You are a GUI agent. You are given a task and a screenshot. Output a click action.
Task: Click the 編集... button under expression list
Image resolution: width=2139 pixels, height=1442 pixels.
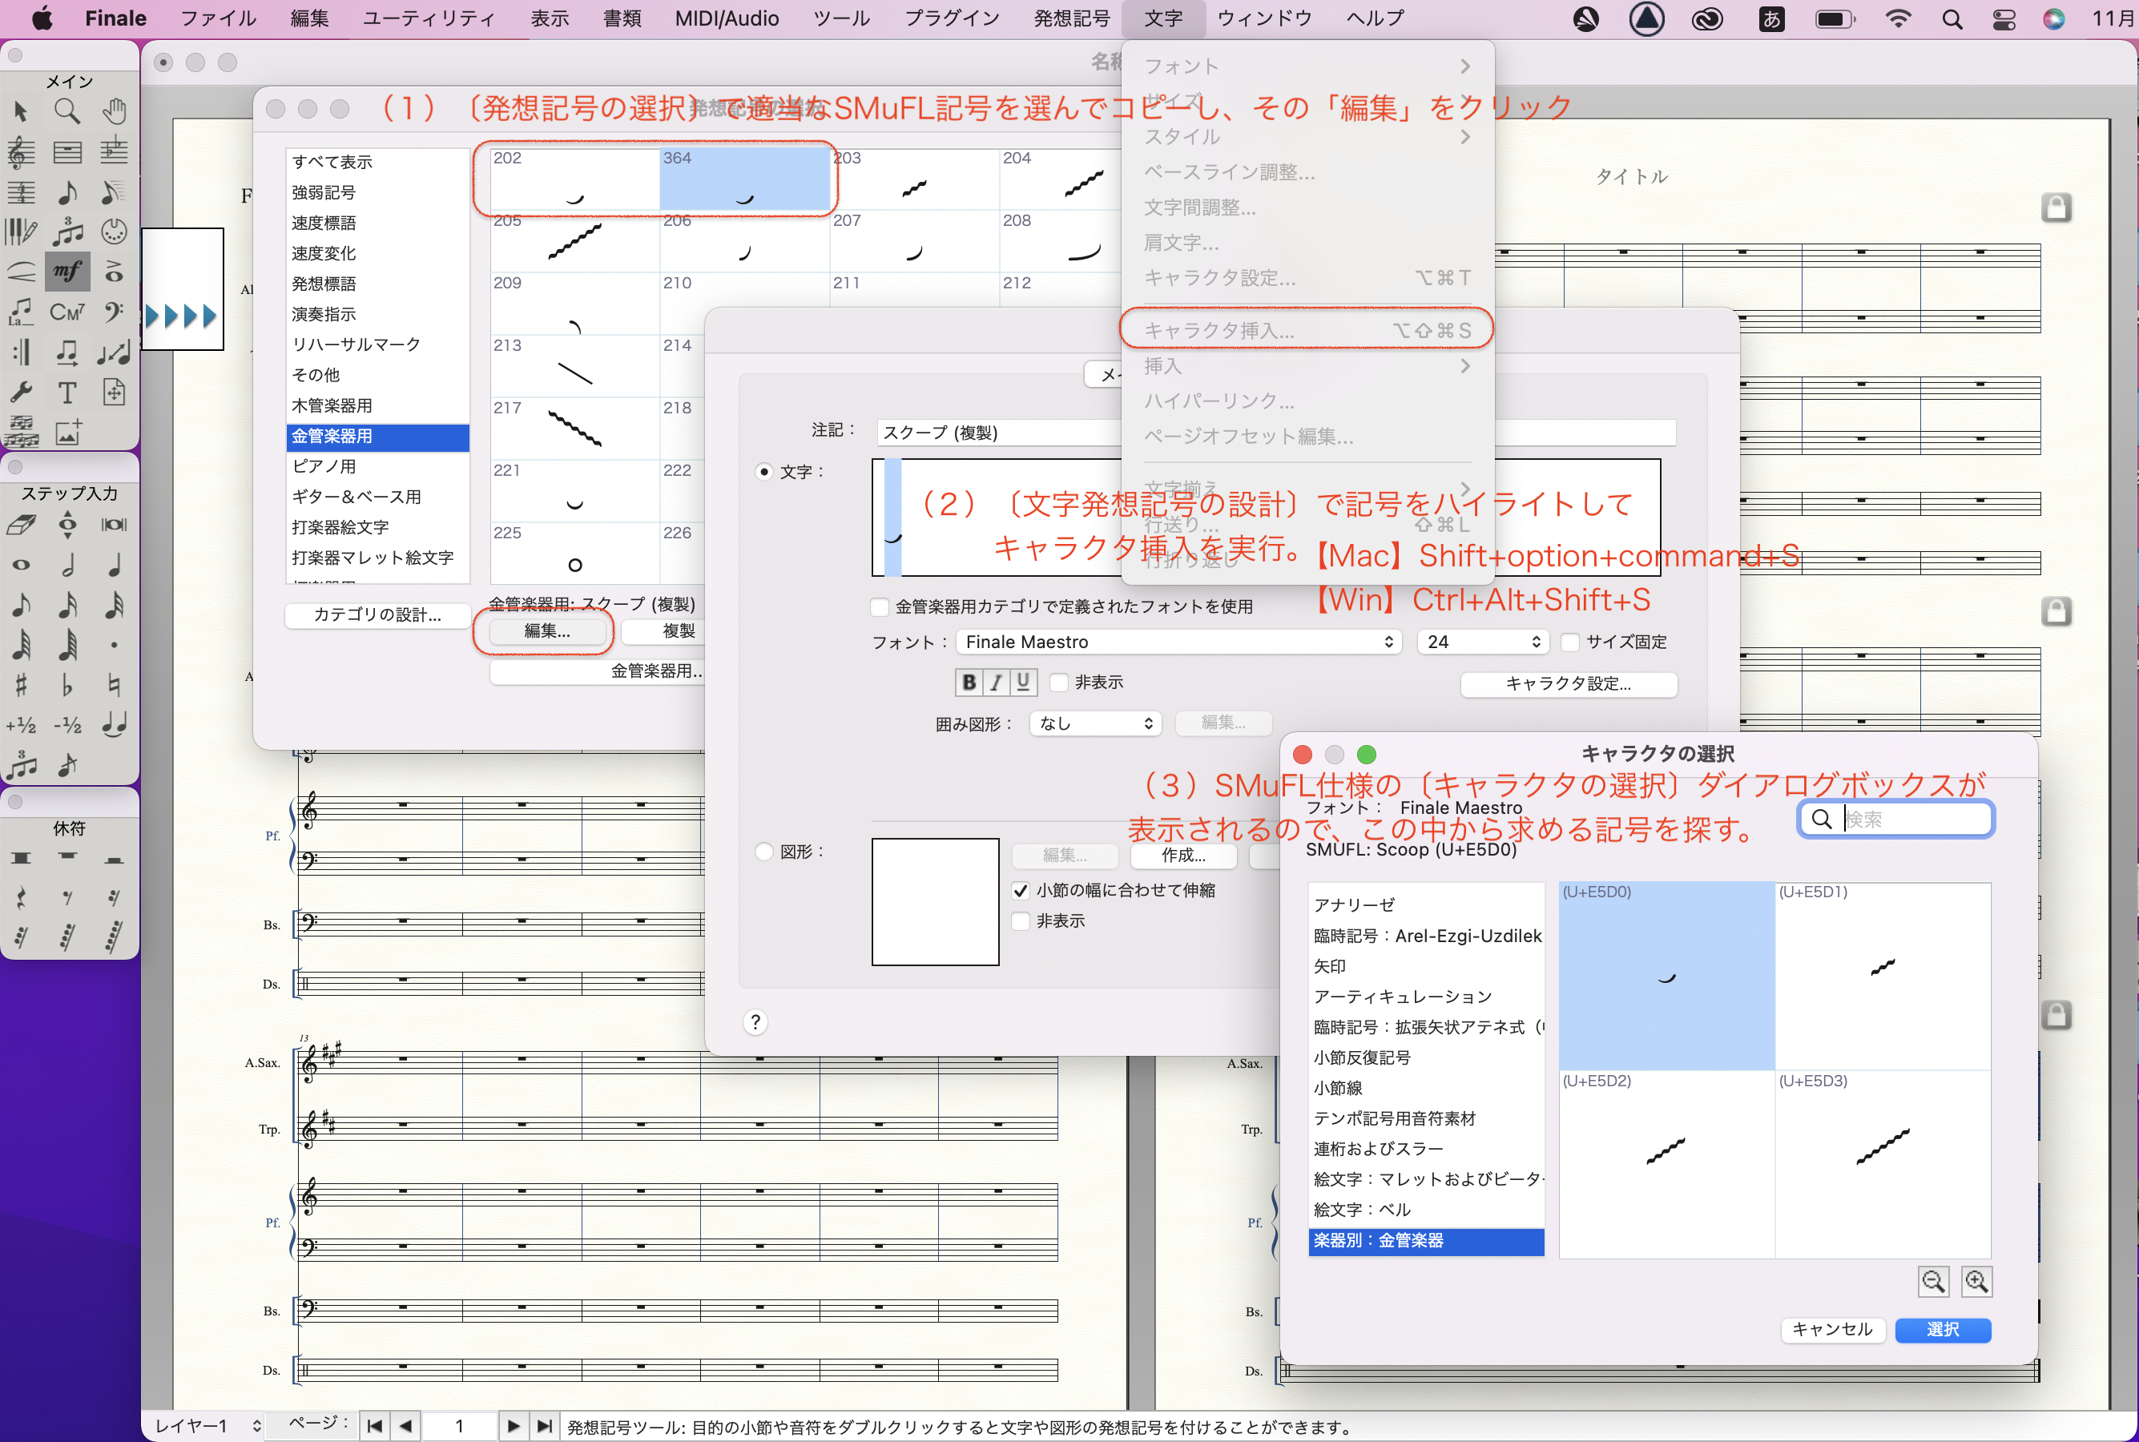point(547,631)
